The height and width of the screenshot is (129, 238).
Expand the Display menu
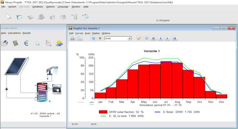point(96,33)
